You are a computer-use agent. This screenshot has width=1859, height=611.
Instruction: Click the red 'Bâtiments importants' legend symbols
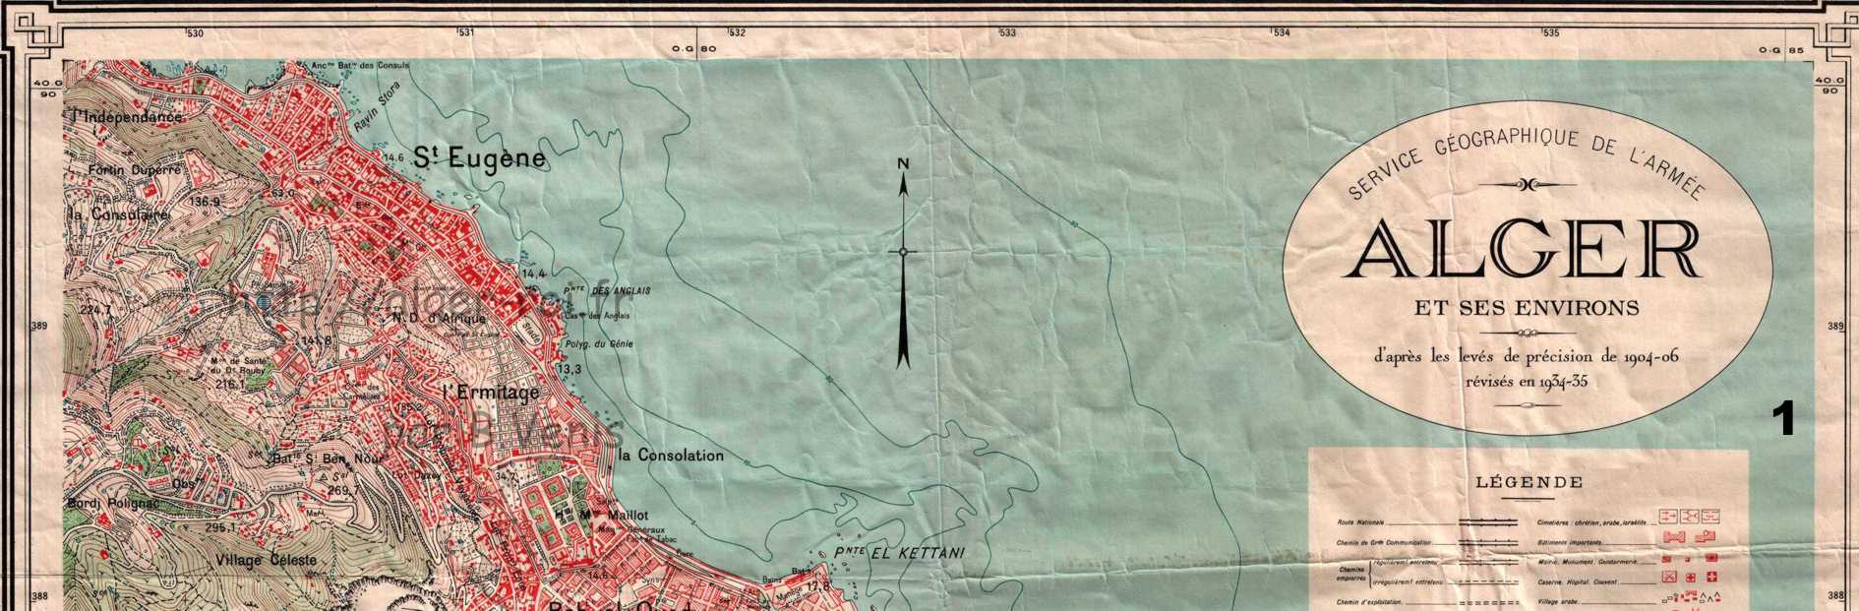(x=1690, y=536)
